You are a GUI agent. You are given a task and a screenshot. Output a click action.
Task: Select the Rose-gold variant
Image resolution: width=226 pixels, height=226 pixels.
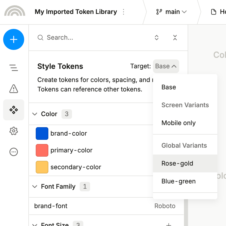(177, 163)
